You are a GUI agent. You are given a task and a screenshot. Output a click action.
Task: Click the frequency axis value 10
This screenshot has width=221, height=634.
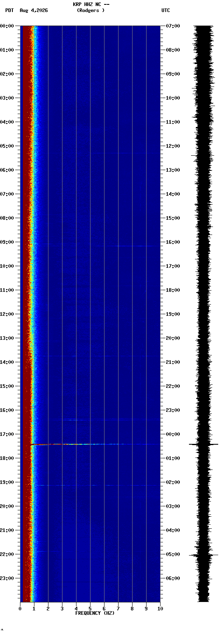tap(160, 609)
